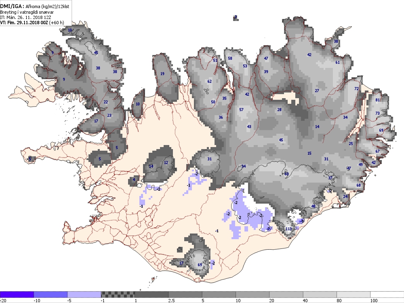Click the checkered legend swatch between -1 and 1

[118, 295]
